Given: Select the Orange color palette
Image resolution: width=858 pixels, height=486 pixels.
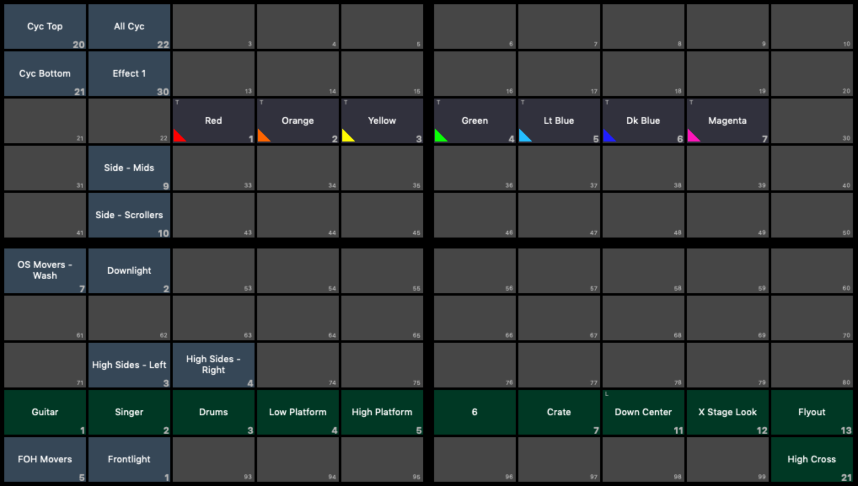Looking at the screenshot, I should (x=297, y=121).
